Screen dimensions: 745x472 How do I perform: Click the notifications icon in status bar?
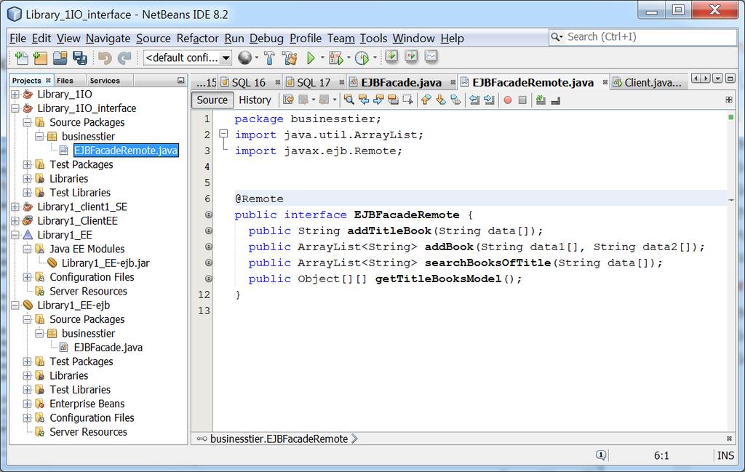[x=600, y=455]
